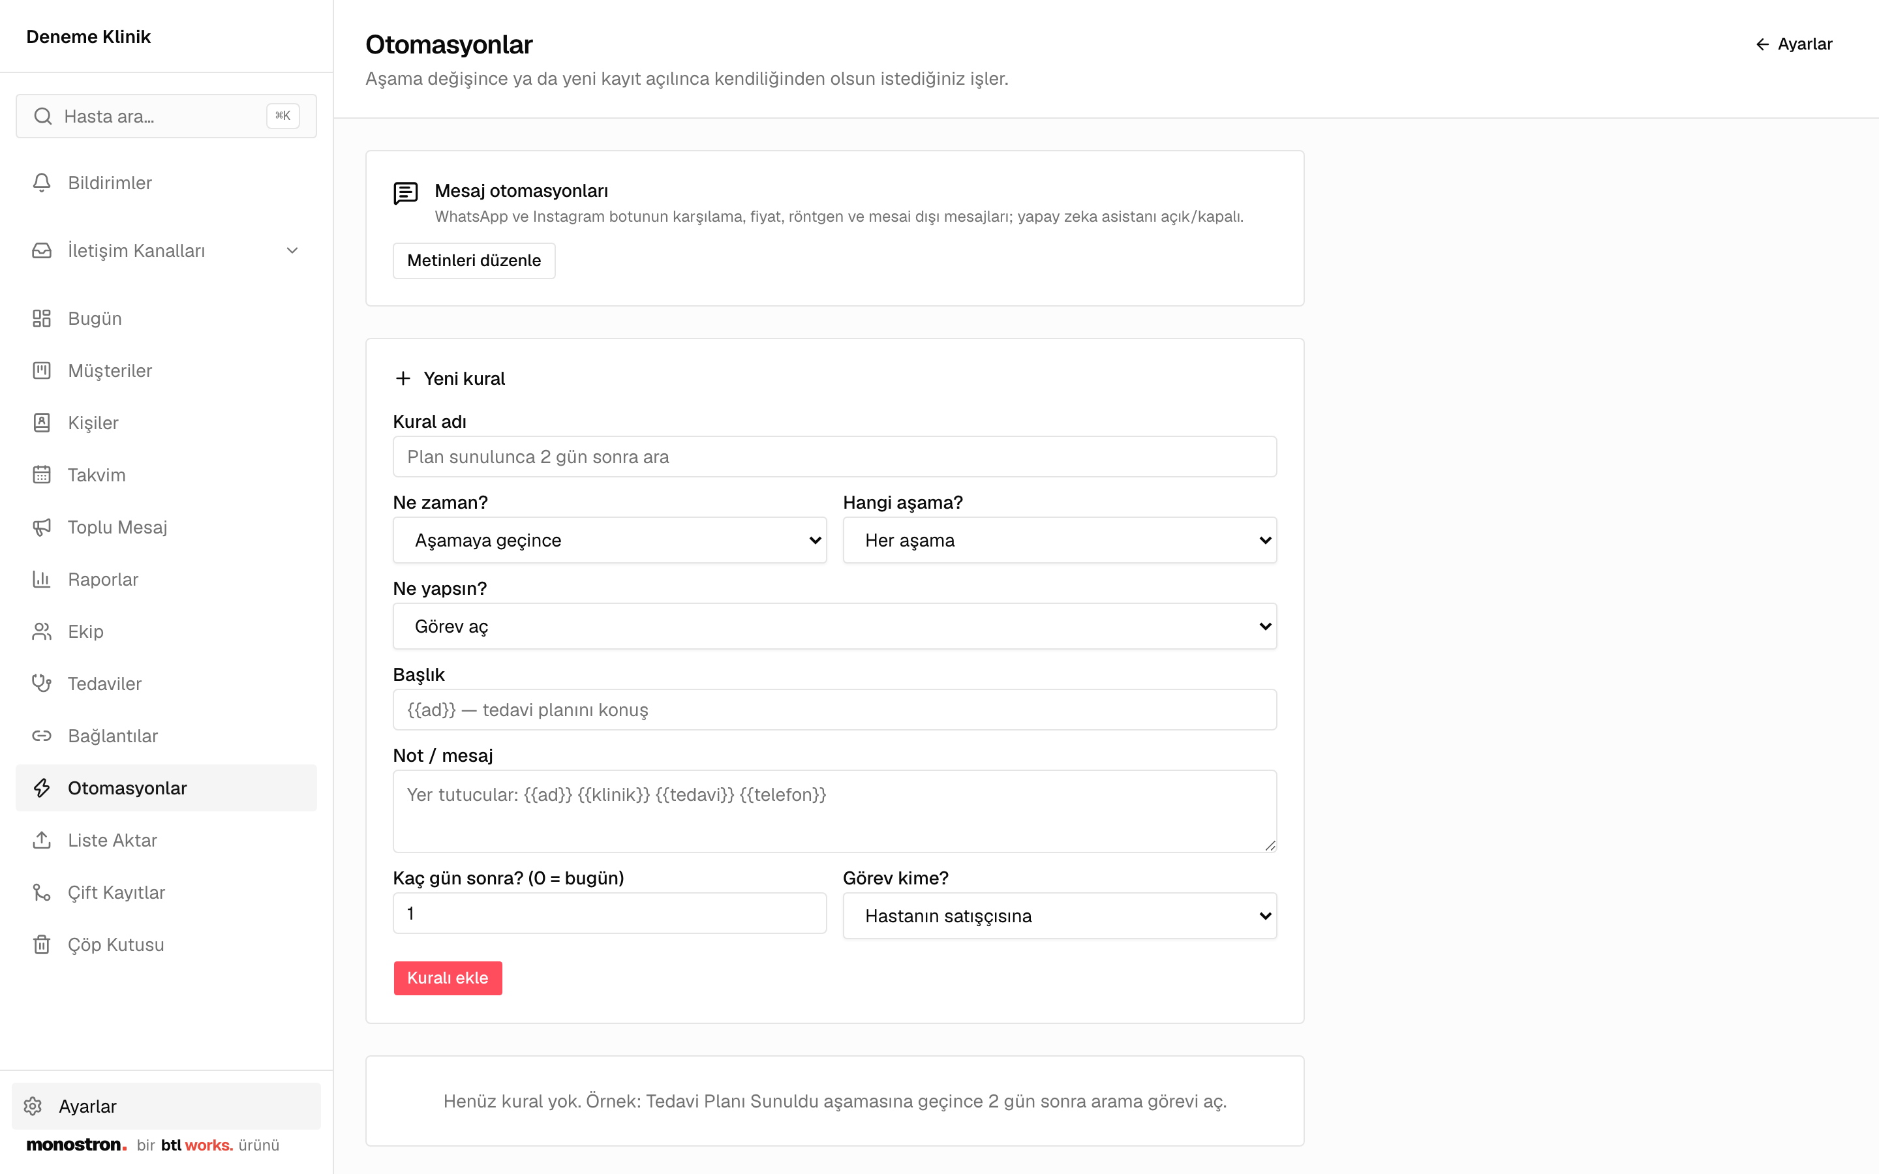The image size is (1879, 1174).
Task: Select the Tedaviler menu item
Action: (166, 684)
